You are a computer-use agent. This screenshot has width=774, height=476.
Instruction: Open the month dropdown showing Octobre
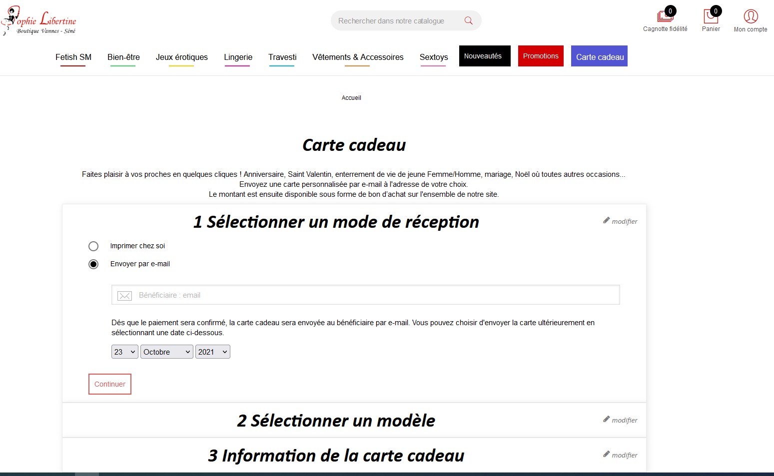[166, 352]
